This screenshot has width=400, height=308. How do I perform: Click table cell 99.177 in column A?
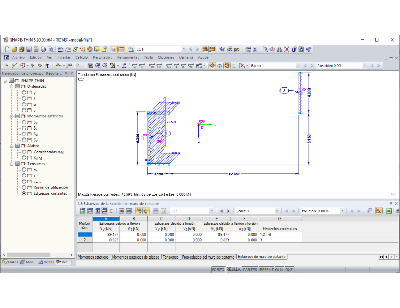(106, 234)
